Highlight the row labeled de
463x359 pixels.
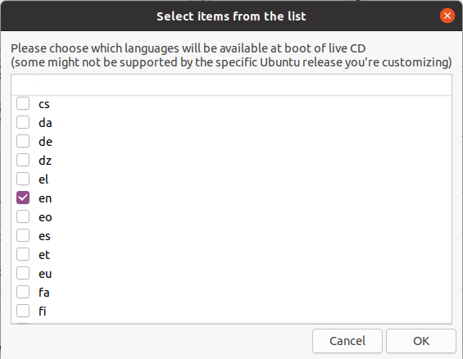[231, 142]
